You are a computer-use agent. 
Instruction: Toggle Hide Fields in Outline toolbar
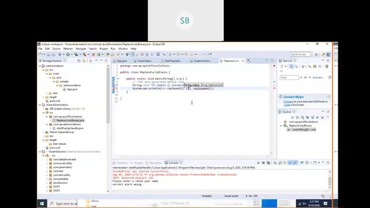click(308, 117)
